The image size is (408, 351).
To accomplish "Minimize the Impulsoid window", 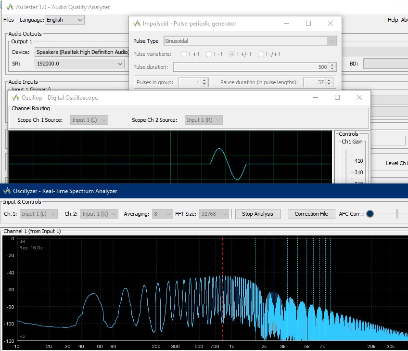I will pos(287,23).
